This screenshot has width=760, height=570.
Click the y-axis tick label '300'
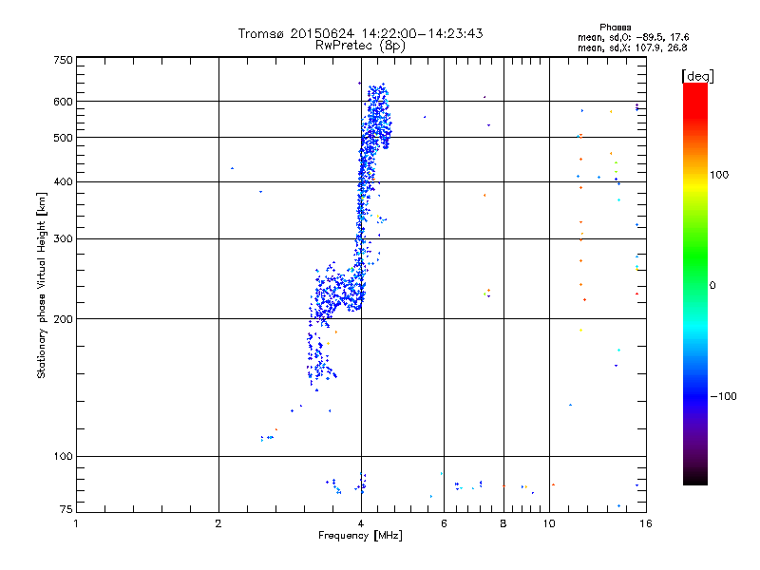(63, 239)
